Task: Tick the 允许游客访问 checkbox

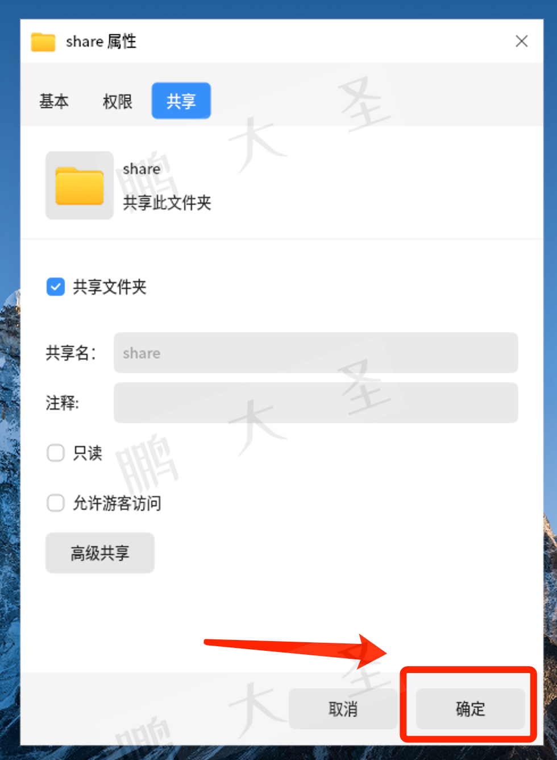Action: click(56, 503)
